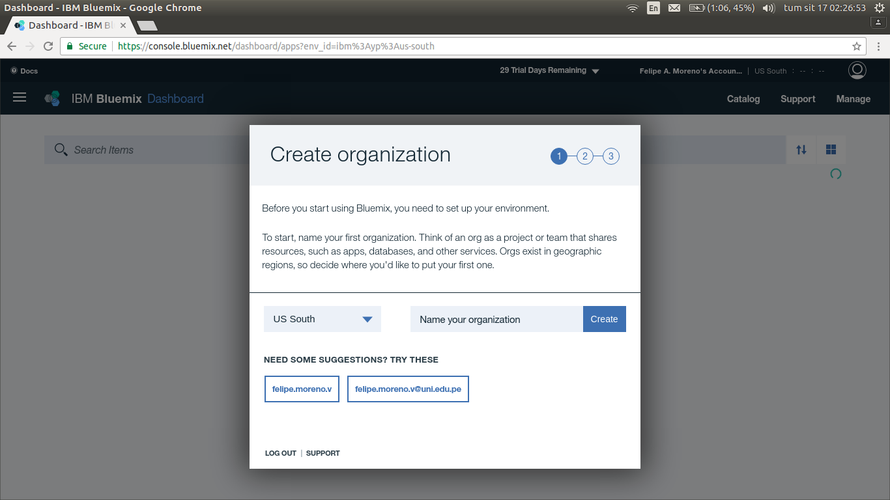Bookmark this page with the star
This screenshot has width=890, height=500.
coord(857,46)
